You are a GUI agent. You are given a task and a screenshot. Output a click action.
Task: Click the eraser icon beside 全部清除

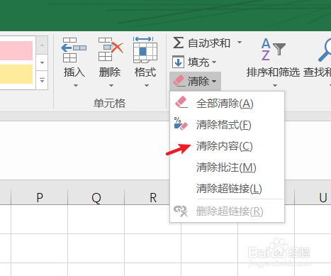tap(181, 102)
